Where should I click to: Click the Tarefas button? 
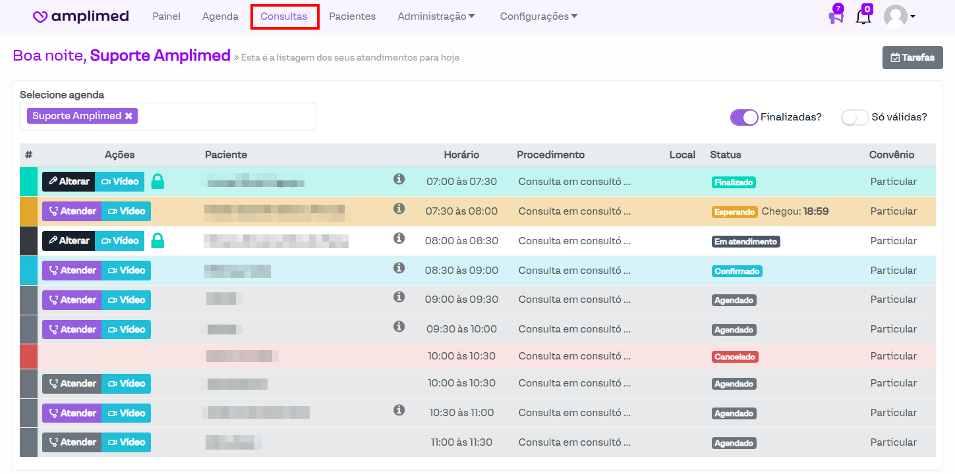912,57
